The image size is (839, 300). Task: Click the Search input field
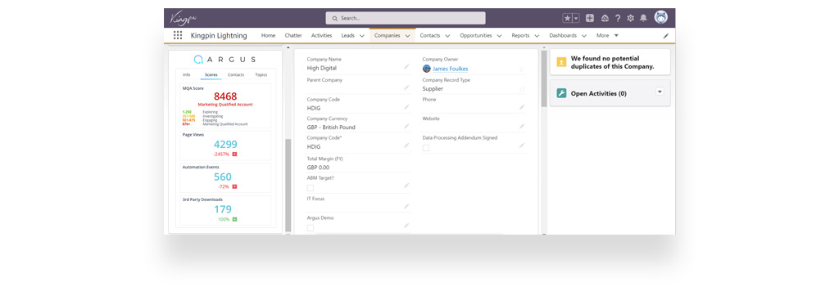tap(406, 18)
